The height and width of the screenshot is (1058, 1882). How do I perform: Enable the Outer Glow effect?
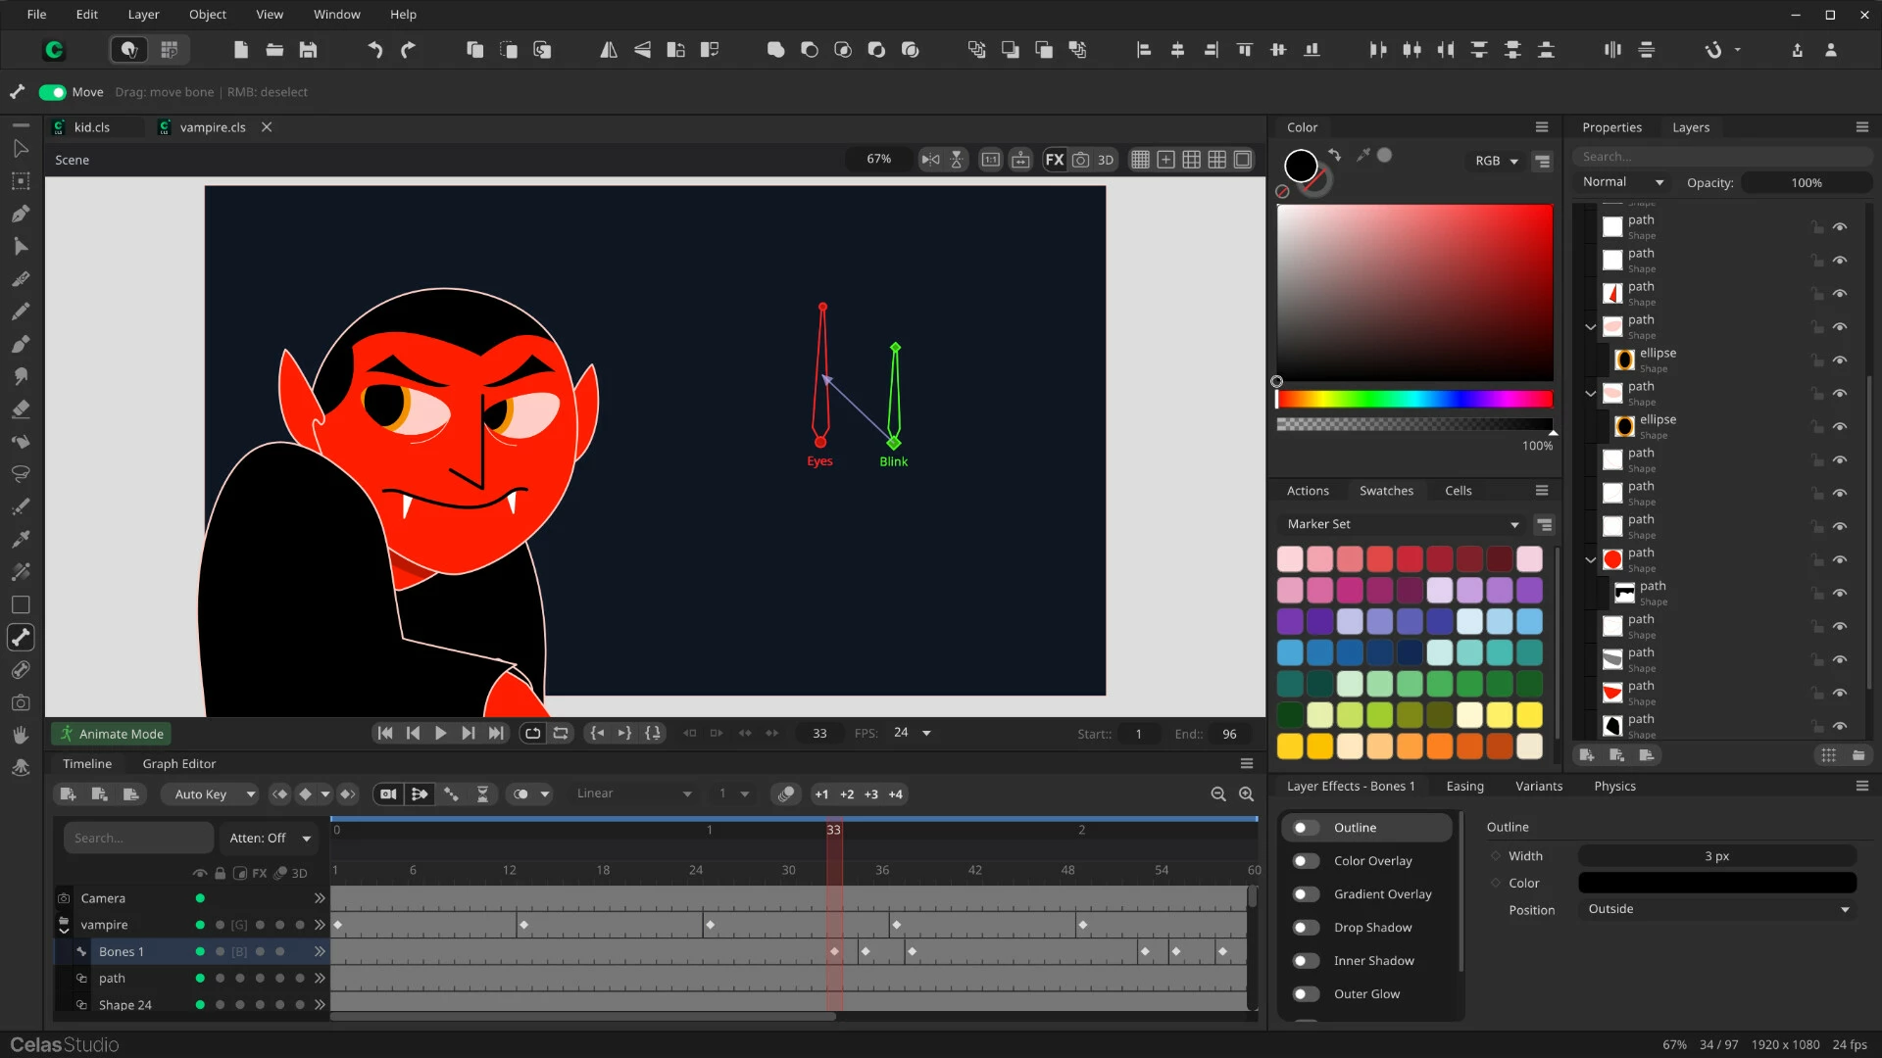pos(1305,994)
